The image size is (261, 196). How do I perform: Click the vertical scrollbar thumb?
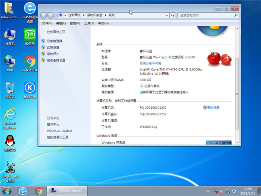237,94
